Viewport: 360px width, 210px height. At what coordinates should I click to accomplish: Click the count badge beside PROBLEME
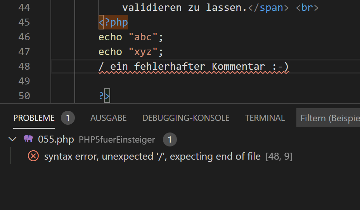coord(67,118)
